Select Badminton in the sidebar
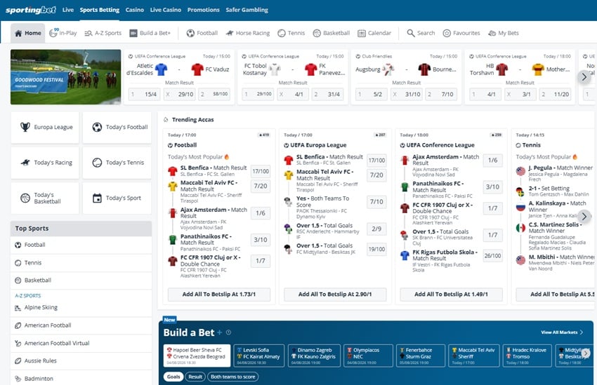The height and width of the screenshot is (385, 597). tap(81, 379)
